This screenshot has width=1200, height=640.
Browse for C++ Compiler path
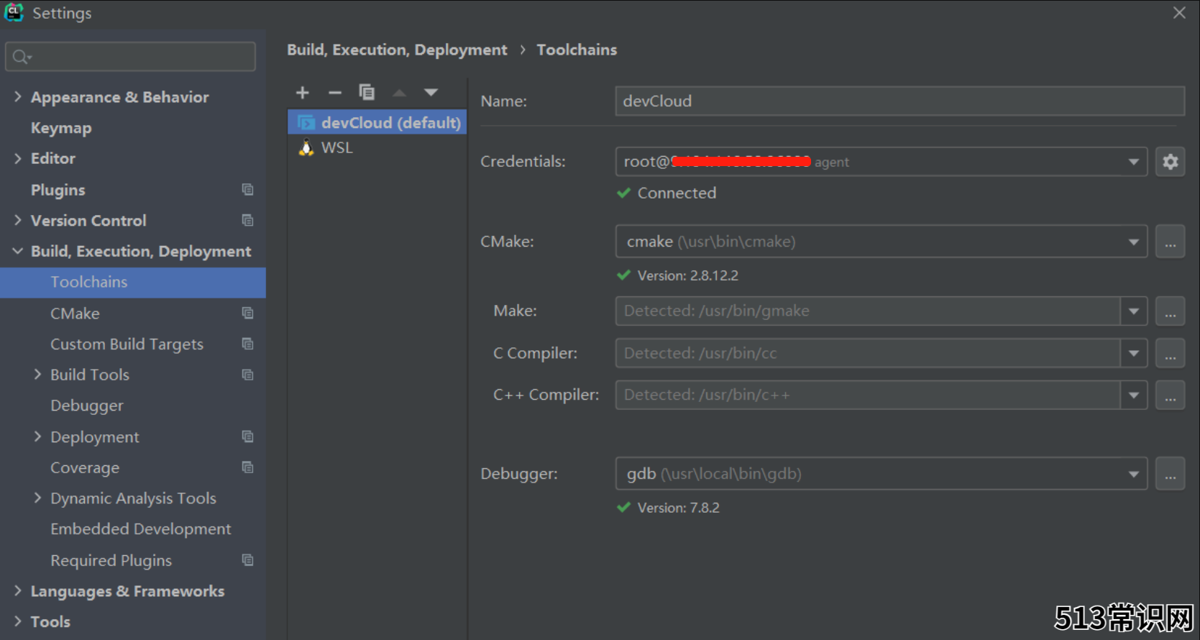click(x=1171, y=395)
